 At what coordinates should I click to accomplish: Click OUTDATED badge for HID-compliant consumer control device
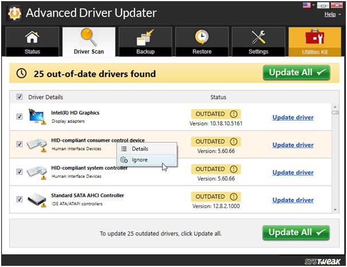coord(216,142)
